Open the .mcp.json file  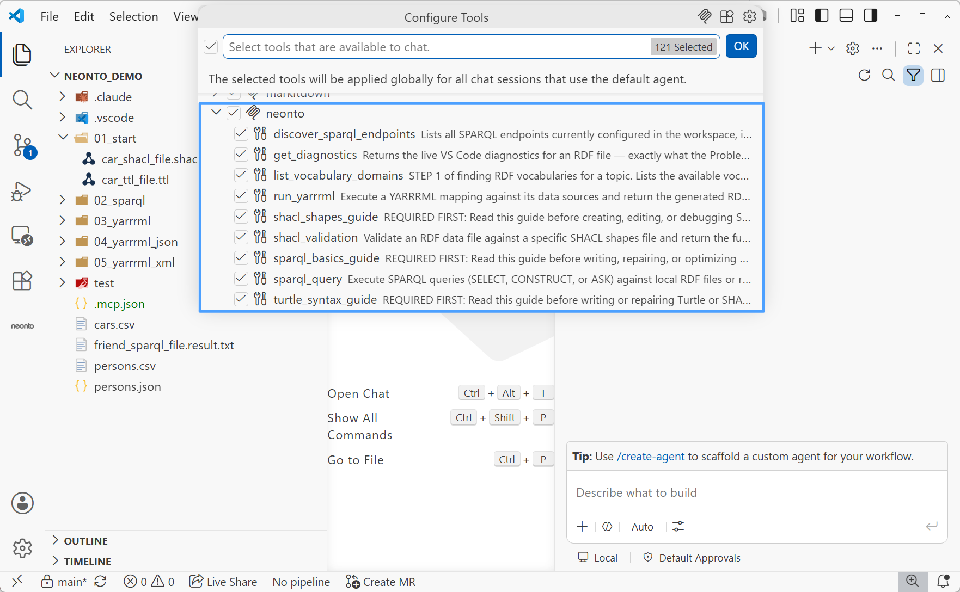[119, 304]
